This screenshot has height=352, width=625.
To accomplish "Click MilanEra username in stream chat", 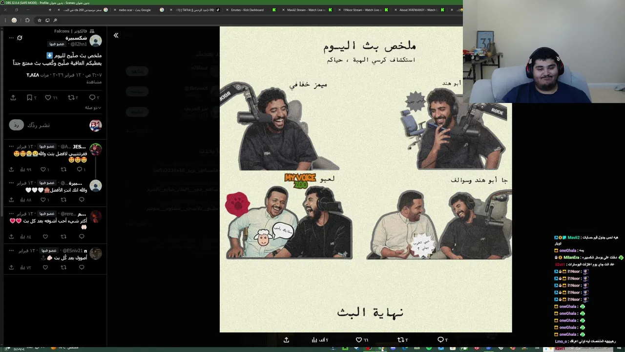I will click(572, 257).
